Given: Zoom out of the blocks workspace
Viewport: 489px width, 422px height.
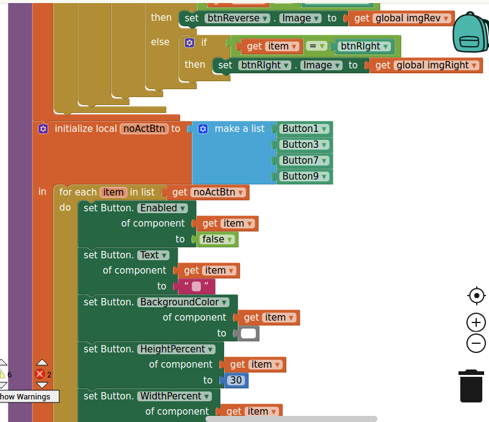Looking at the screenshot, I should [476, 343].
